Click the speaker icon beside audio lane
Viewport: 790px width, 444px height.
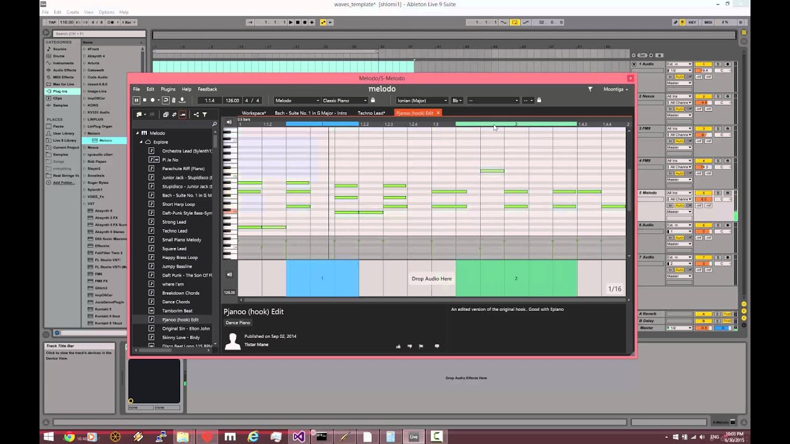229,274
